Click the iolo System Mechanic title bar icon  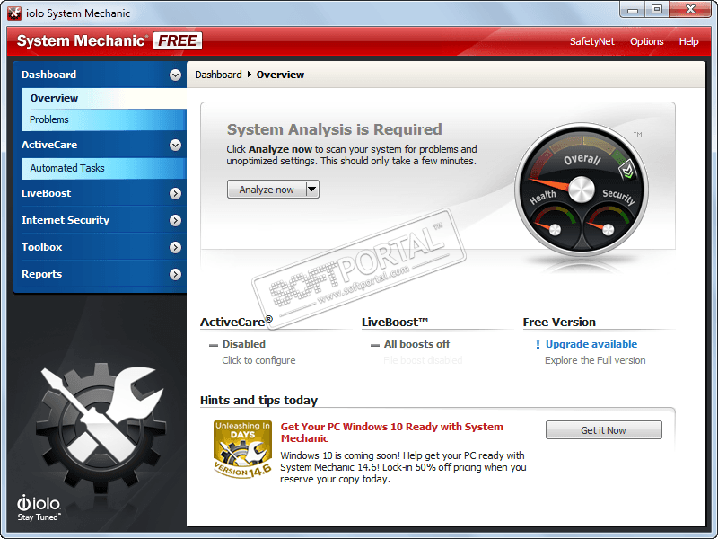click(x=14, y=13)
